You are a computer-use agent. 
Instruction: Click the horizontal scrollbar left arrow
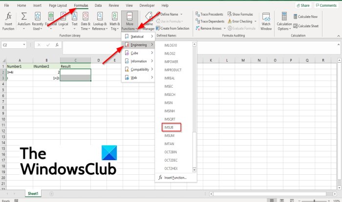click(211, 194)
